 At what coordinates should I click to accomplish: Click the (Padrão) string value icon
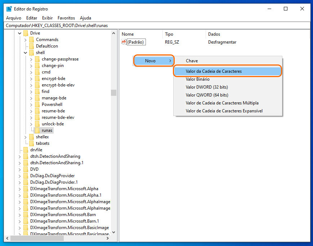click(x=124, y=42)
